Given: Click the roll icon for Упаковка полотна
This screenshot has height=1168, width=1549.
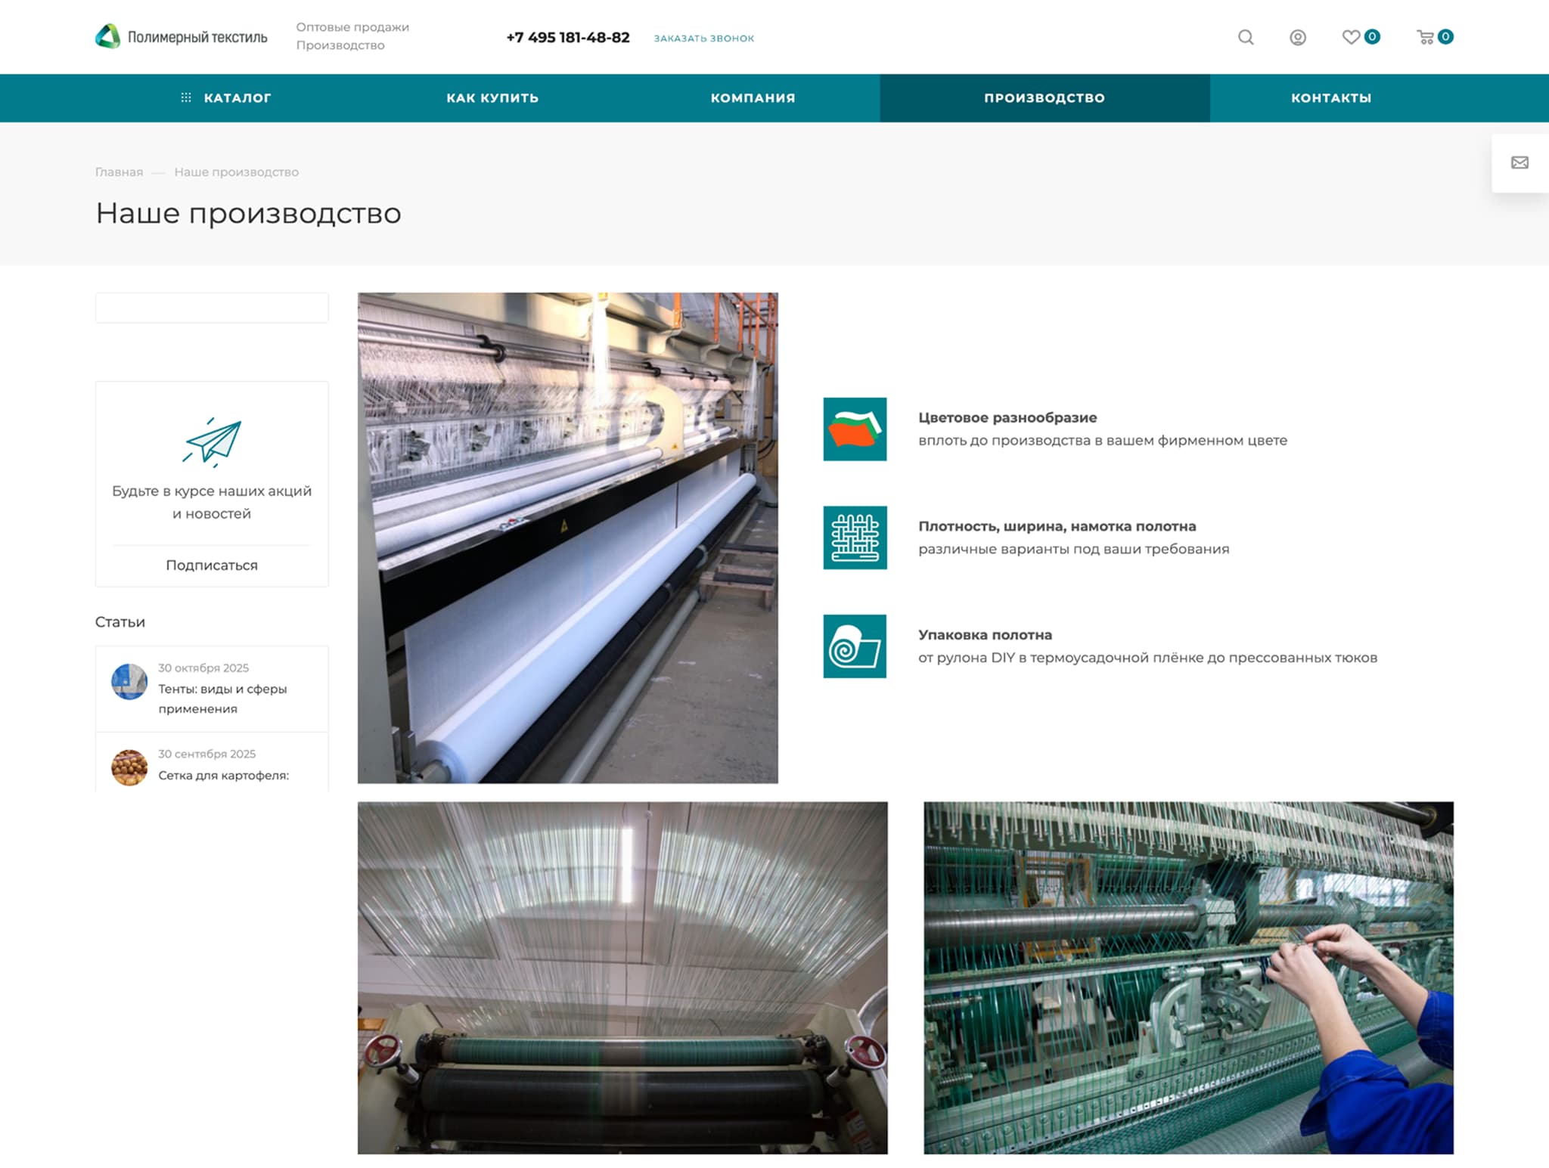Looking at the screenshot, I should (x=855, y=646).
